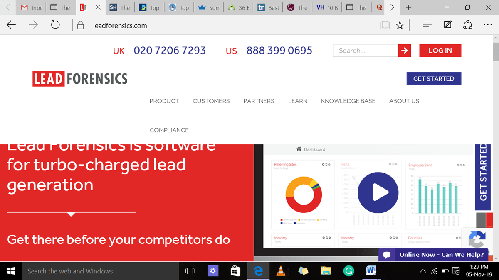499x280 pixels.
Task: Open the ABOUT US menu
Action: pos(404,101)
